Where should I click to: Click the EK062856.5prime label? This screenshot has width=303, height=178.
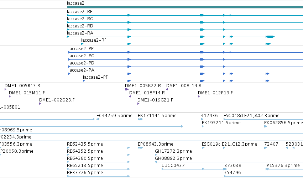point(283,123)
